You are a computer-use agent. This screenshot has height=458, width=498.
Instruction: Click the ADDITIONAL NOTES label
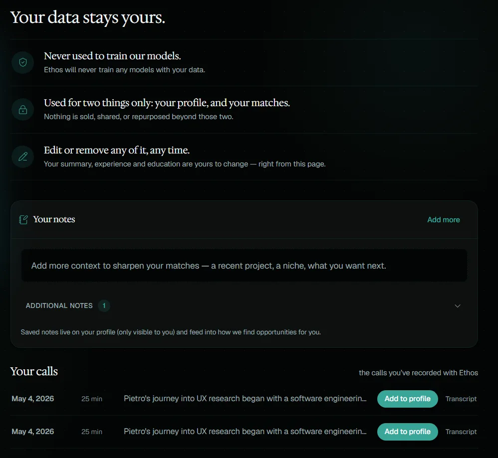(59, 306)
